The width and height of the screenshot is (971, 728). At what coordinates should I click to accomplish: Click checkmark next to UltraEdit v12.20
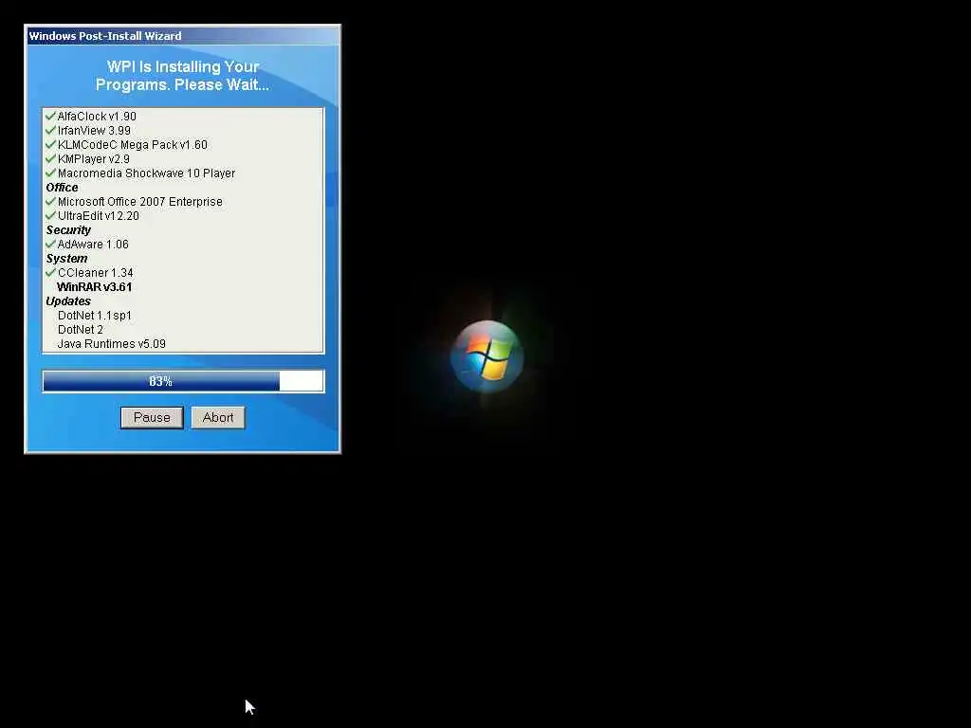51,215
